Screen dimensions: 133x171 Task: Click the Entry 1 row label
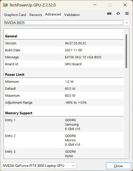(10, 120)
